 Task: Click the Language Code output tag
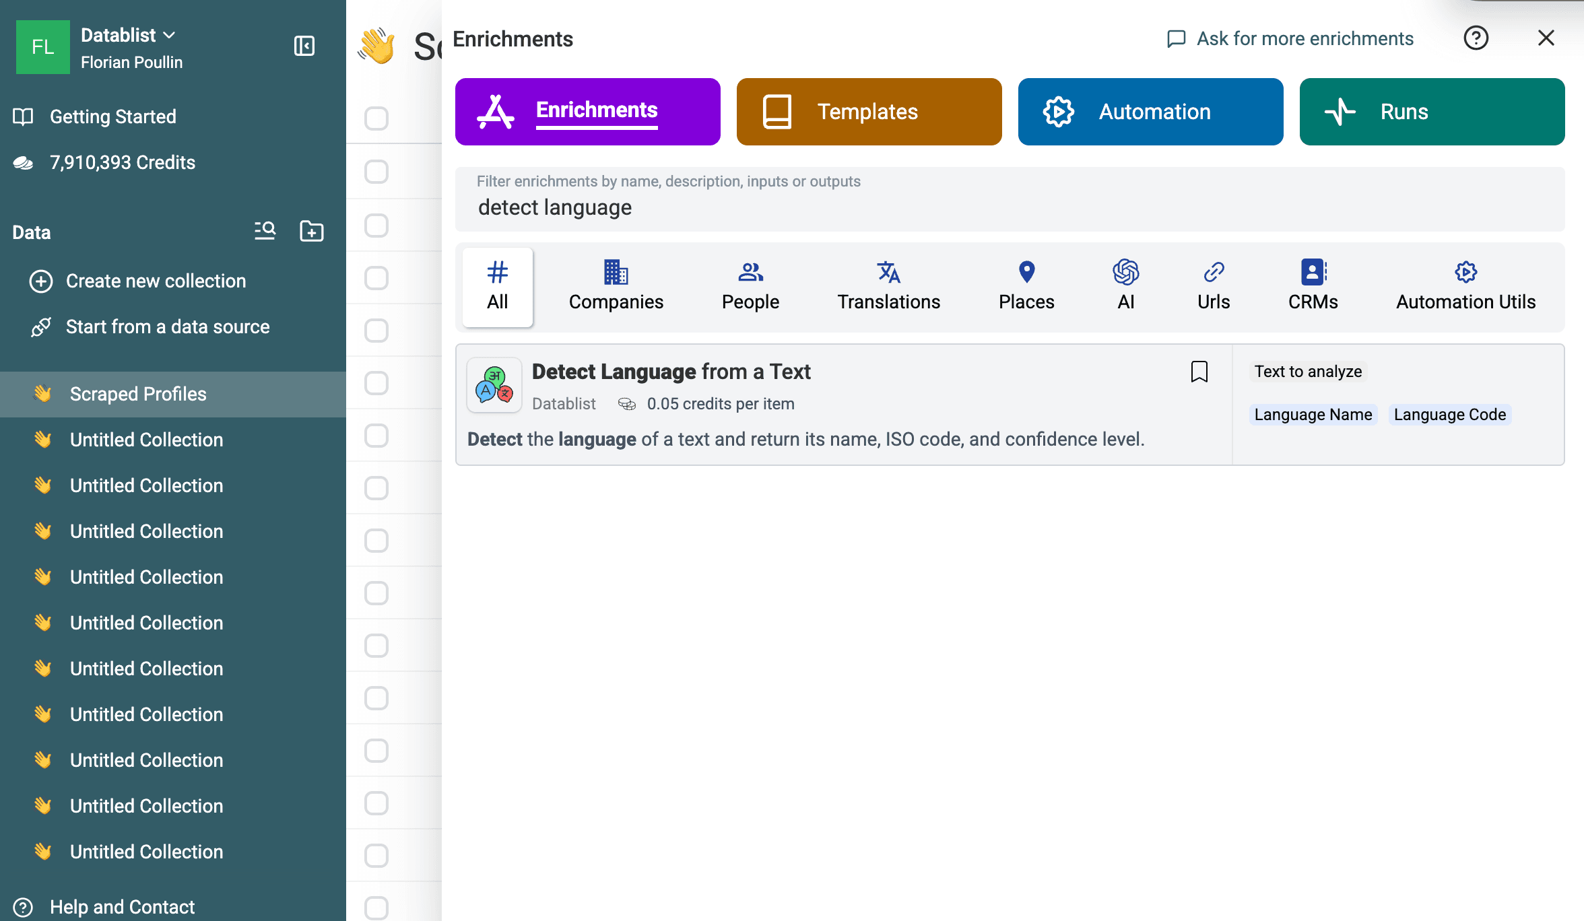[x=1450, y=415]
